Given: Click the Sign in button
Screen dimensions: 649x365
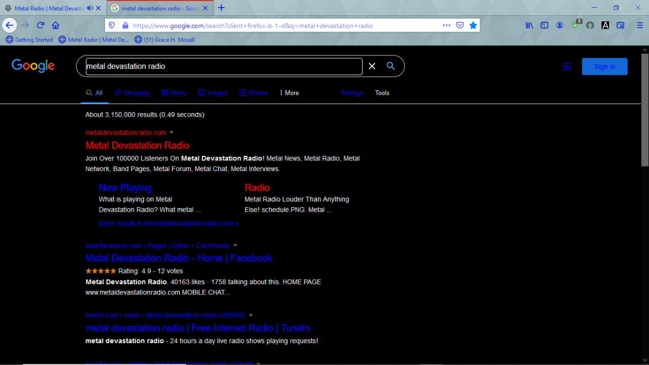Looking at the screenshot, I should point(604,67).
